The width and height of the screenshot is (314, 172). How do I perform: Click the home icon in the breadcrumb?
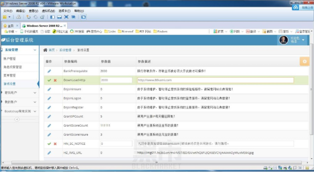tap(45, 50)
